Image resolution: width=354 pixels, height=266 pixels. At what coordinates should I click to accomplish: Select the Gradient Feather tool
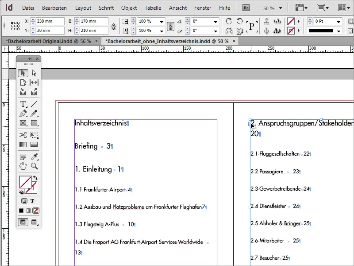point(34,145)
